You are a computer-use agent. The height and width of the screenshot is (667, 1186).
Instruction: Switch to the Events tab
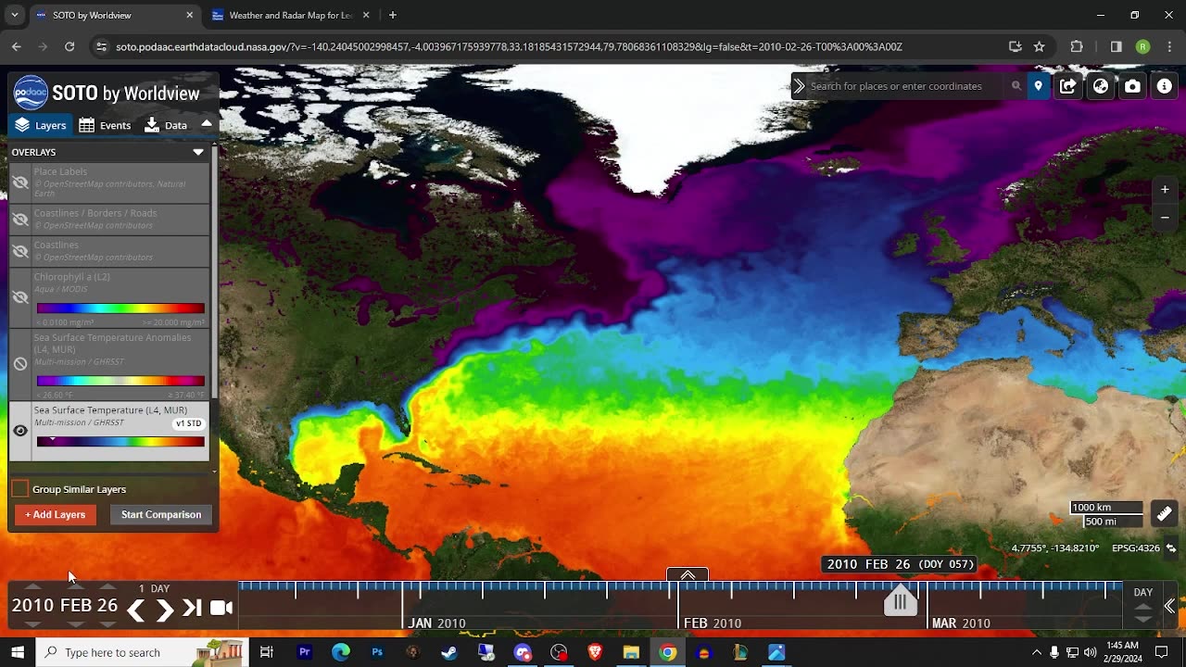[x=105, y=125]
